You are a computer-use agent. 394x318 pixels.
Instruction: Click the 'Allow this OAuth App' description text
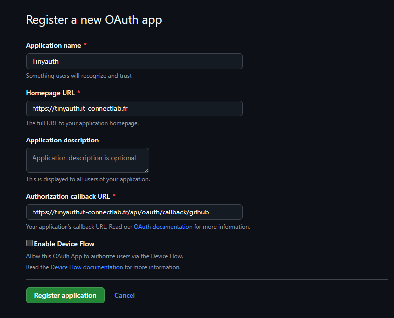click(104, 256)
